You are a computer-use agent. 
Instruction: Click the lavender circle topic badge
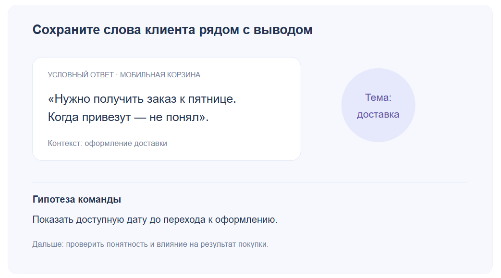[378, 105]
